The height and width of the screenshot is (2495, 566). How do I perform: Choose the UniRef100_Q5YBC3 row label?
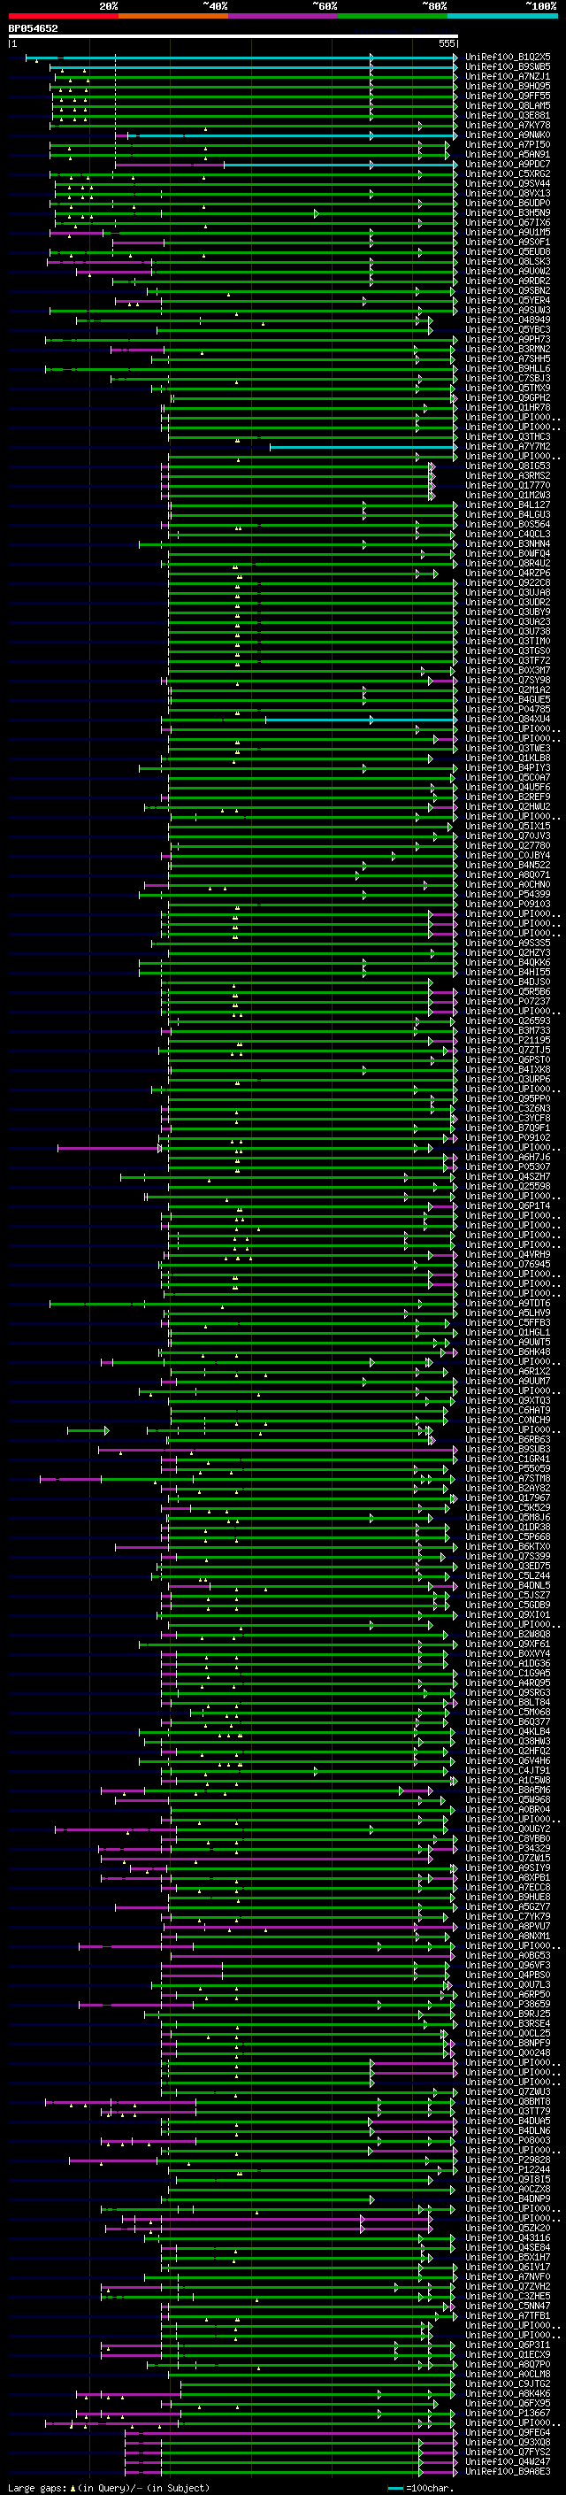[508, 330]
